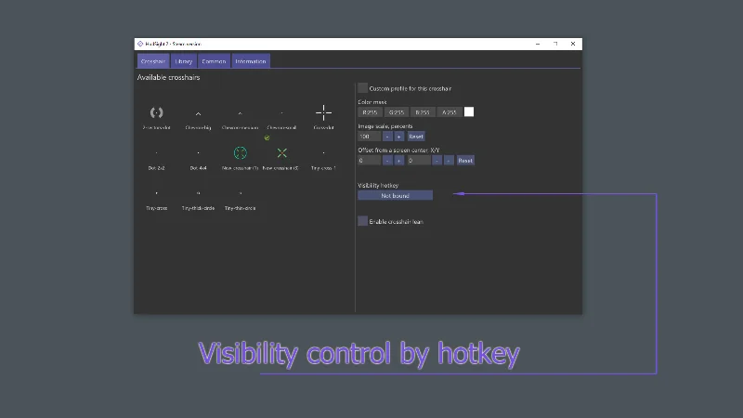The height and width of the screenshot is (418, 743).
Task: Increase X offset with plus button
Action: (x=399, y=160)
